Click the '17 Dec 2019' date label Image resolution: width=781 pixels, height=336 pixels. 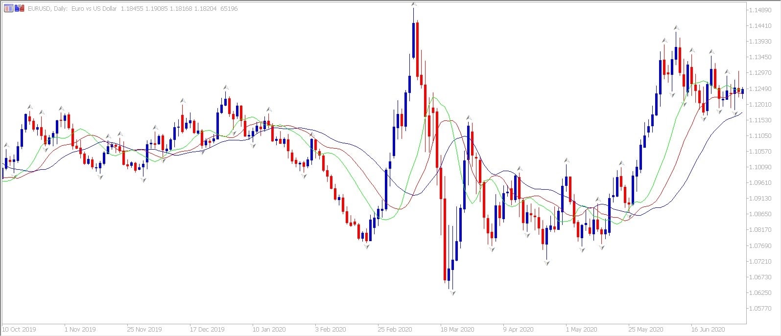(207, 330)
